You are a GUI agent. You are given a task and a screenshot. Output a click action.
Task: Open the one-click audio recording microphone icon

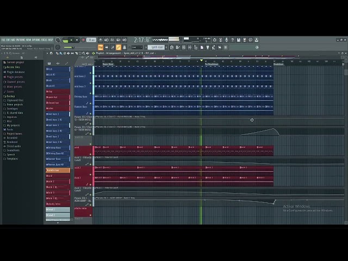pos(226,40)
